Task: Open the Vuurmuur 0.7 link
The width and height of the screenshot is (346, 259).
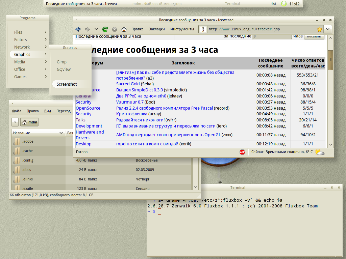Action: click(x=130, y=102)
